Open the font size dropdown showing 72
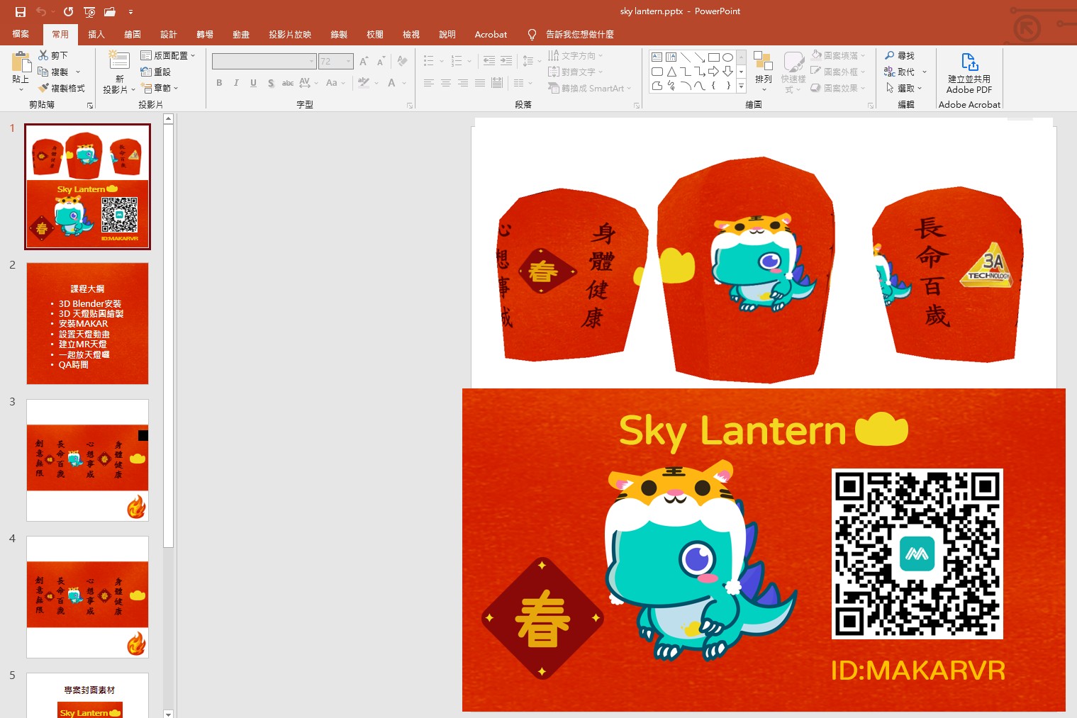Screen dimensions: 1077x718 click(x=348, y=62)
